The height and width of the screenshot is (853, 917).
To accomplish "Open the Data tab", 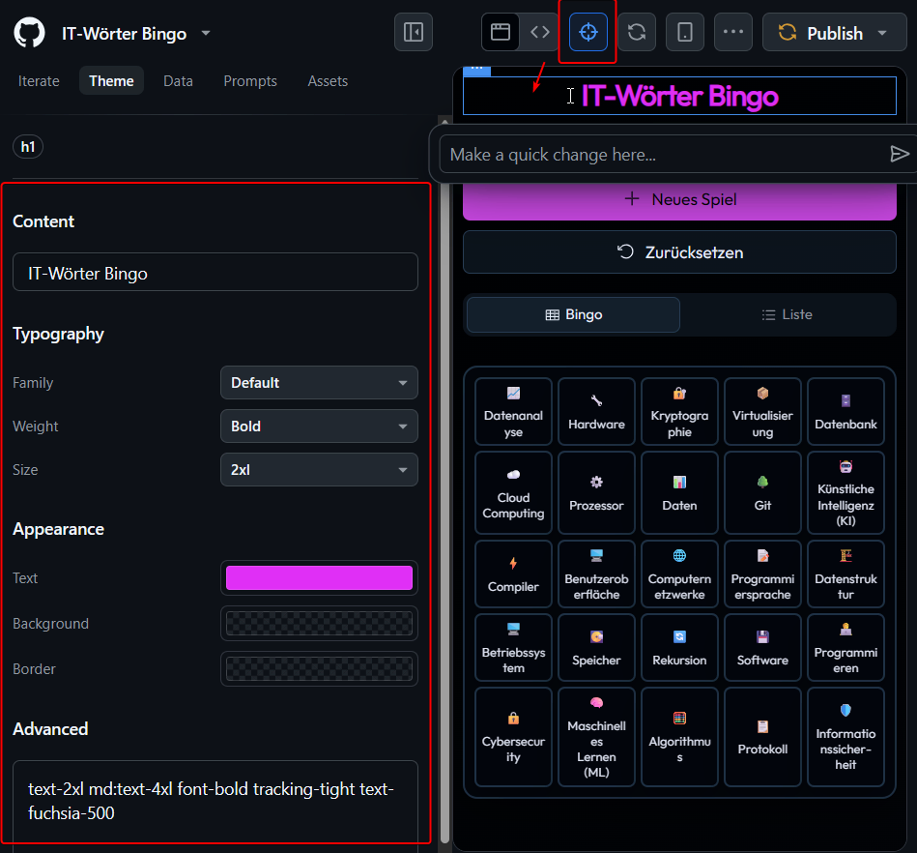I will coord(178,81).
